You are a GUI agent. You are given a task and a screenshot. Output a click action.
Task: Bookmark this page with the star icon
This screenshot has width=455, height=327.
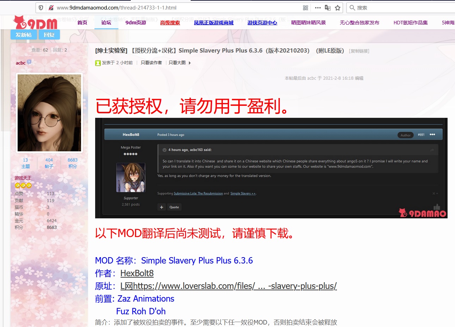[x=338, y=8]
